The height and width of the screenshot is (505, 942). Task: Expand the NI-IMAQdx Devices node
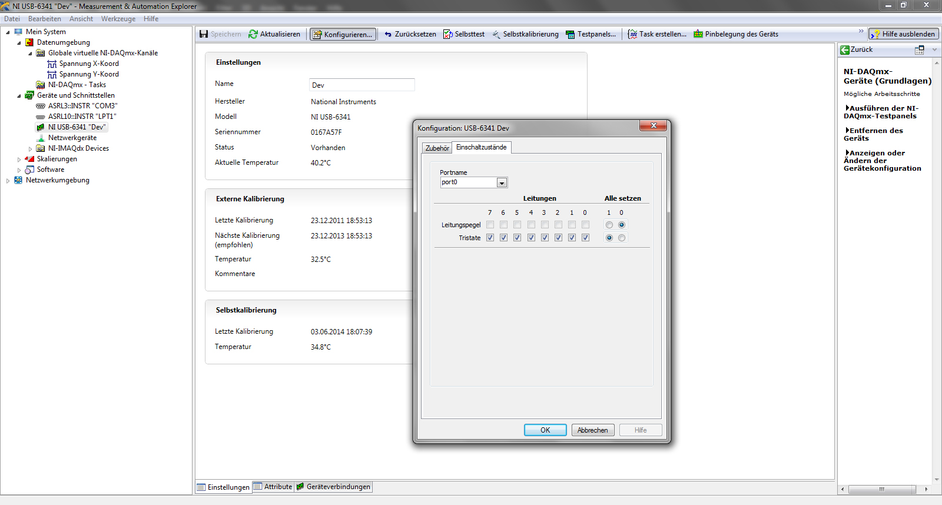30,149
